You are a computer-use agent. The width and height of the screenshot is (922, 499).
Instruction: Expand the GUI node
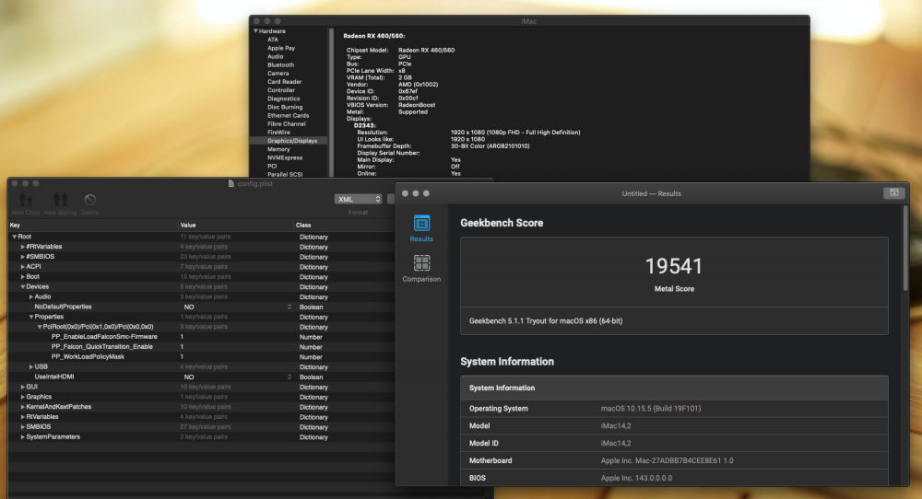pyautogui.click(x=22, y=387)
